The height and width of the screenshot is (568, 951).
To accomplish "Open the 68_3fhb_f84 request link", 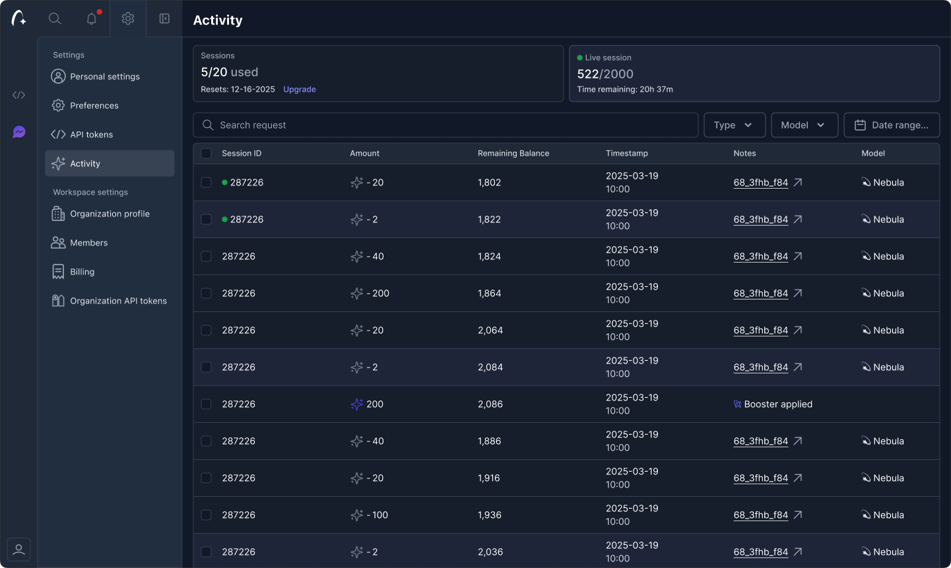I will pos(760,183).
